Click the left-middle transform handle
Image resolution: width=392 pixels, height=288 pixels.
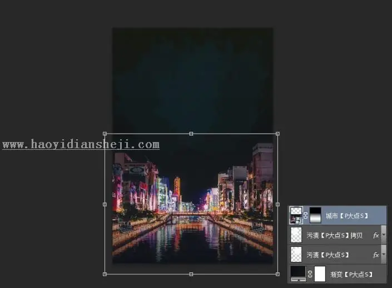pos(105,204)
